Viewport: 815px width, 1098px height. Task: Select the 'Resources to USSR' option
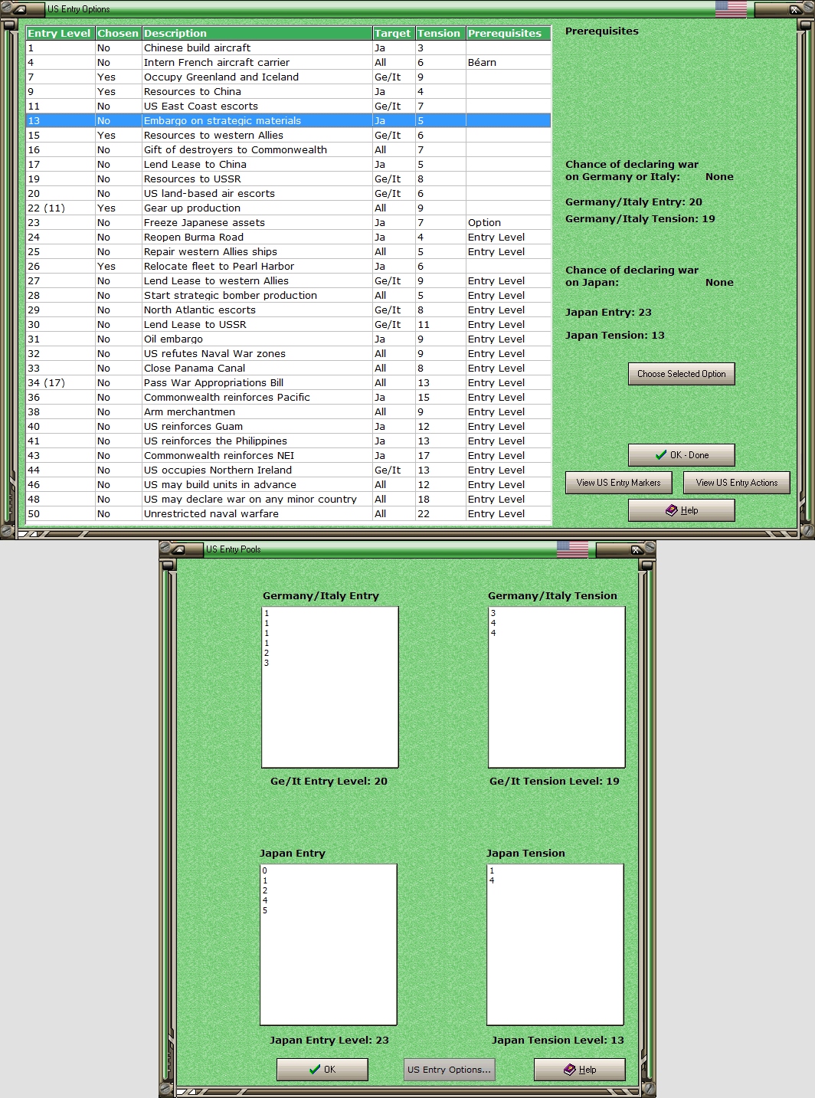click(288, 179)
